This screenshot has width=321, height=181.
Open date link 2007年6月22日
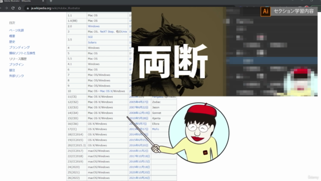(x=138, y=107)
